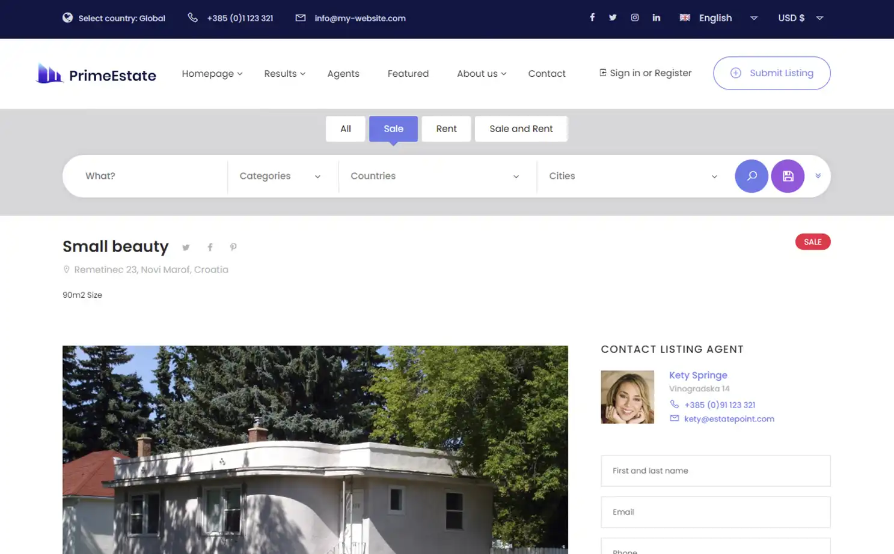Image resolution: width=894 pixels, height=554 pixels.
Task: Share Small beauty on Facebook
Action: click(x=210, y=247)
